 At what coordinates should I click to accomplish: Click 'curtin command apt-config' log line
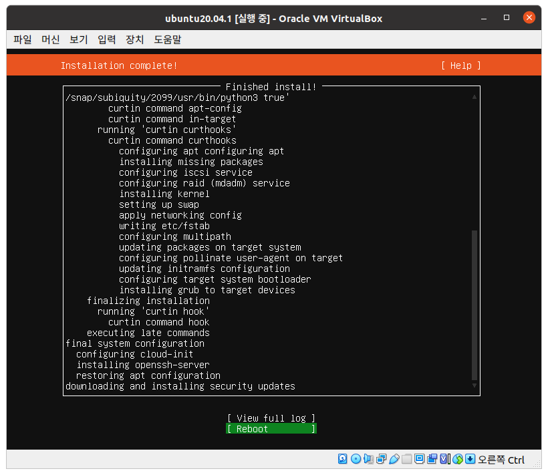click(x=175, y=108)
